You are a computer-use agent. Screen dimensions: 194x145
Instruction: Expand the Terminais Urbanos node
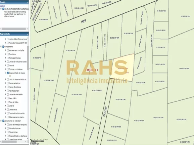[x=6, y=58]
